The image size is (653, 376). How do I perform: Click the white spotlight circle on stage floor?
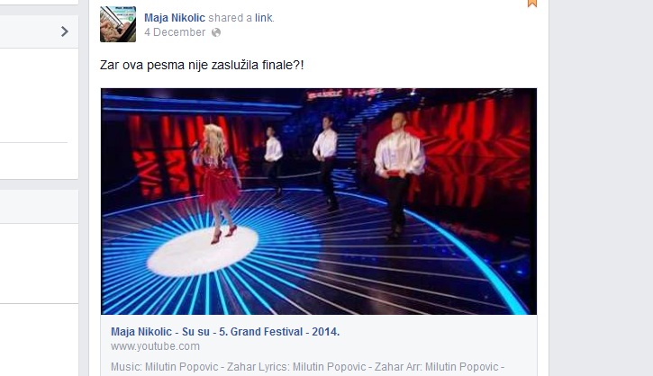(x=203, y=251)
